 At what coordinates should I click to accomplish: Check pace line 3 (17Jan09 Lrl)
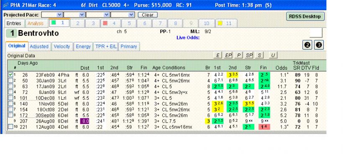click(x=10, y=86)
